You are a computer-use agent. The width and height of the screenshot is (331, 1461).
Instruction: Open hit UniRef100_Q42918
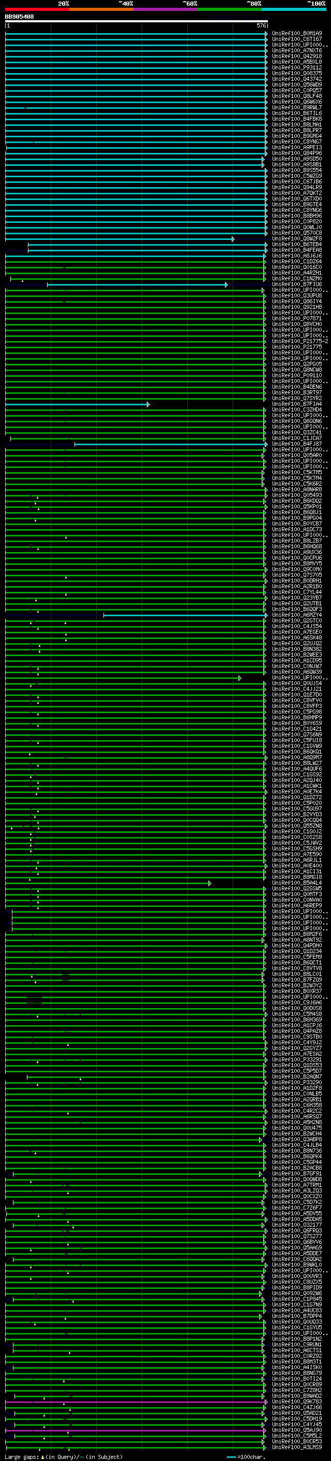click(x=296, y=56)
